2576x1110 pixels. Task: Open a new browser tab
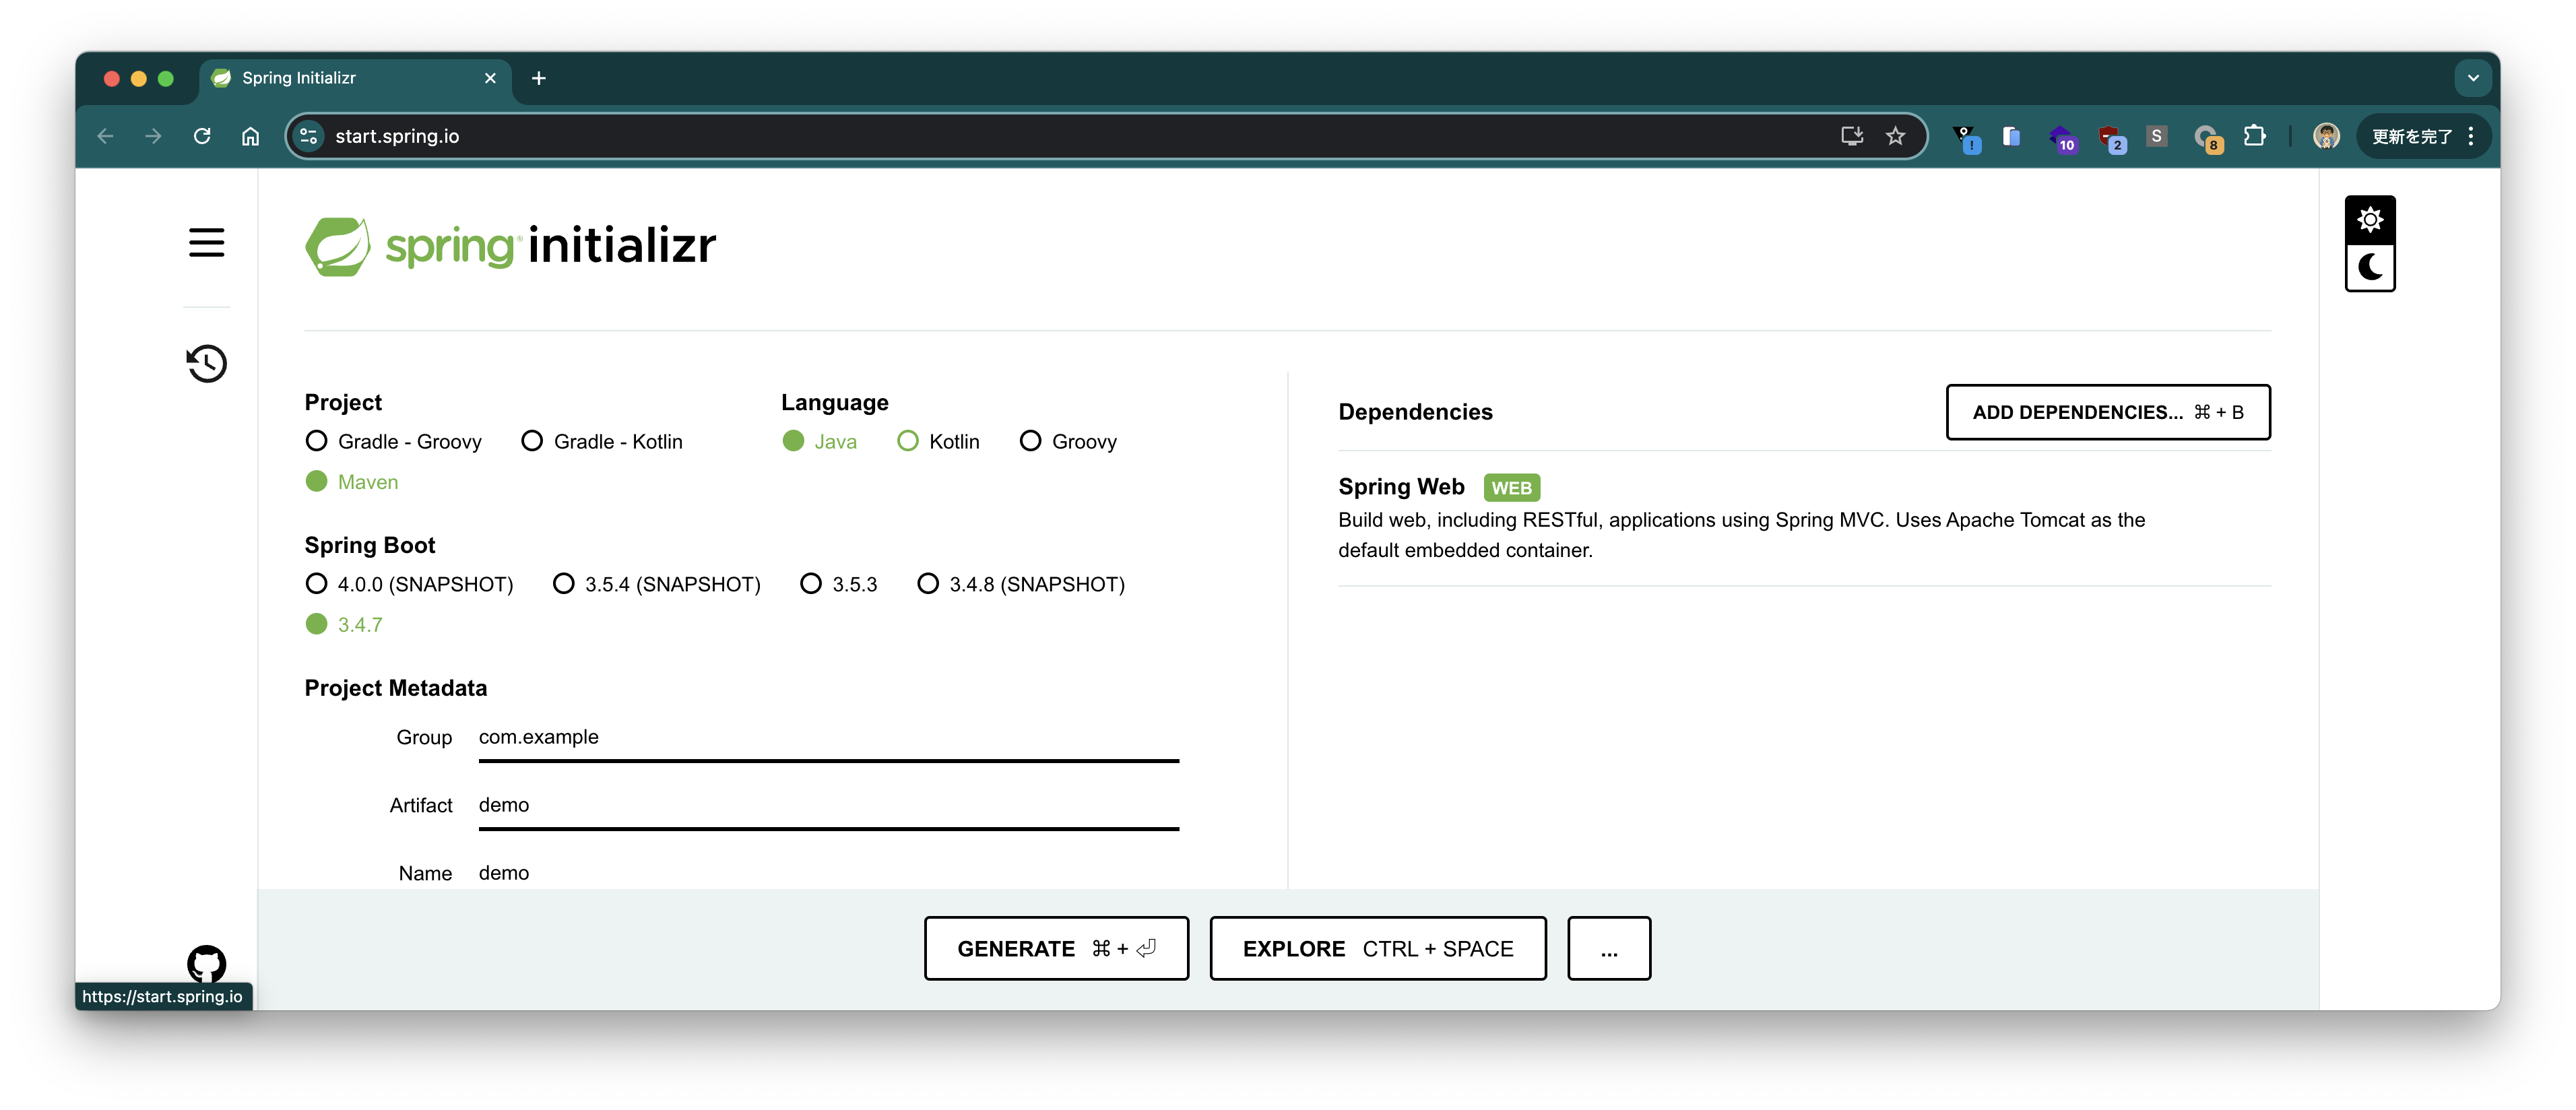tap(538, 78)
